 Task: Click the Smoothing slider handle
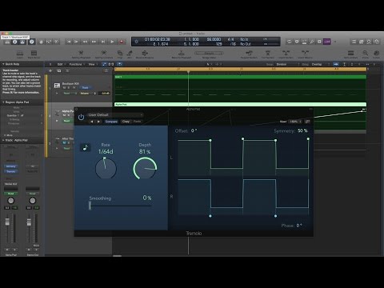(90, 206)
